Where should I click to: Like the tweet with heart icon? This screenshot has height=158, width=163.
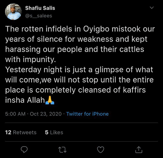(x=101, y=150)
